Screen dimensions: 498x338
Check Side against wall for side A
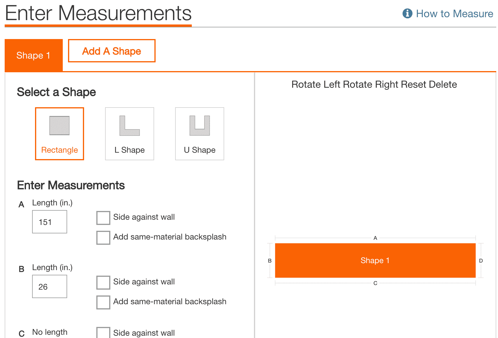(103, 218)
